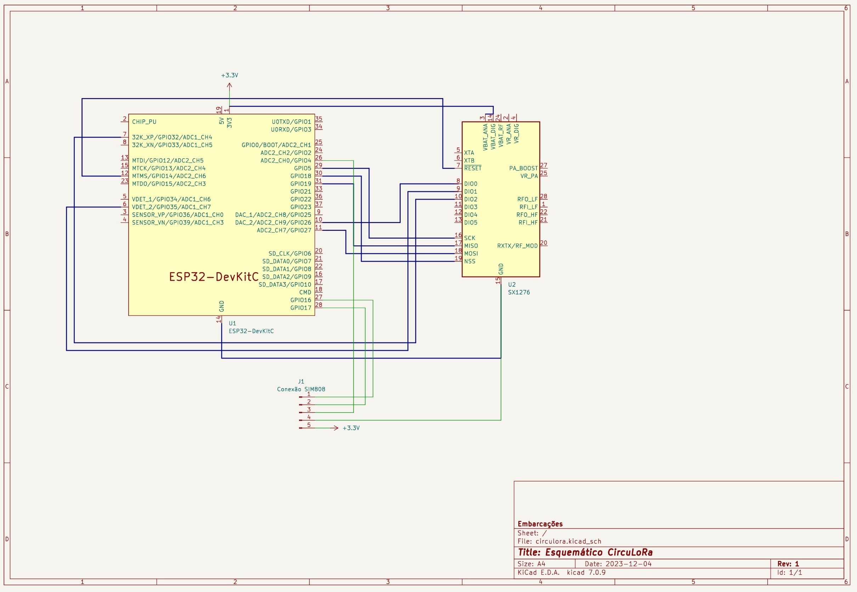Click the DAC_1/ADC2_CH8/GPIO25 pin label
Screen dimensions: 857x592
click(x=273, y=215)
